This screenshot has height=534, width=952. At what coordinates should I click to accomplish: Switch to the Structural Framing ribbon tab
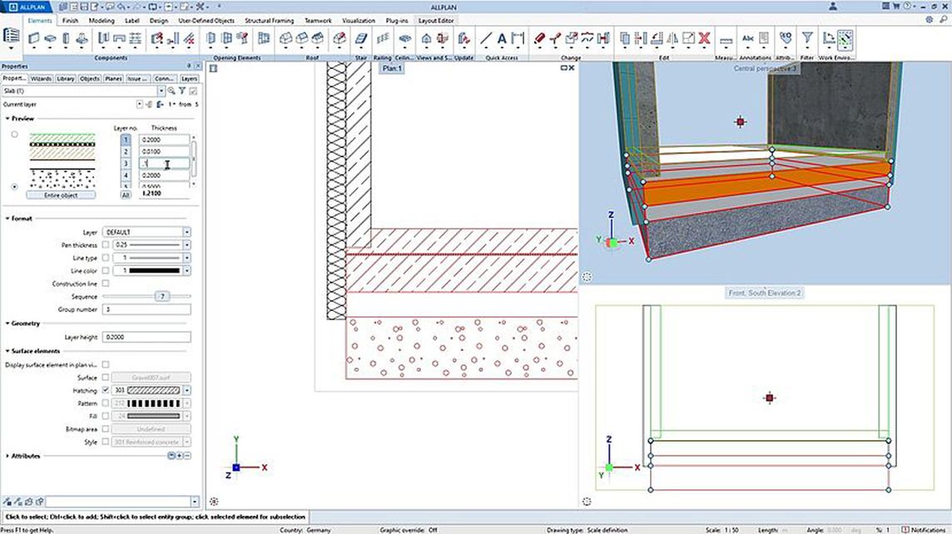[268, 19]
